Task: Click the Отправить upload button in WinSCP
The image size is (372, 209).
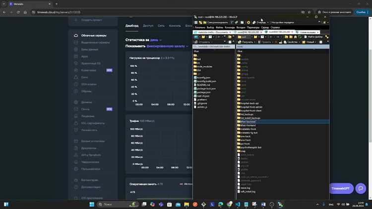Action: 202,42
